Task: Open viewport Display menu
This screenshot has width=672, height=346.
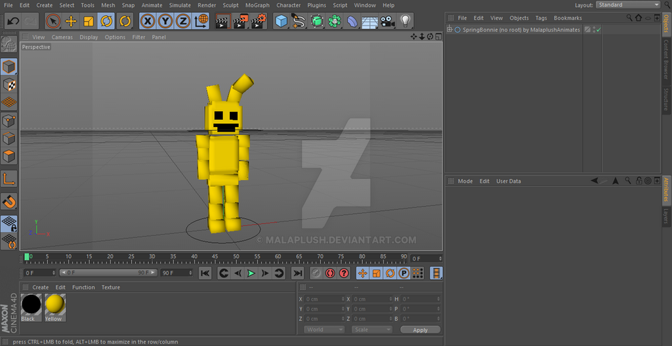Action: 89,37
